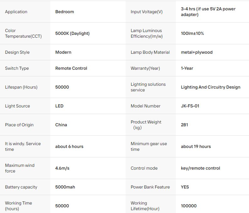Click the Warranty 1-Year value
Viewport: 249px width, 213px height.
(x=187, y=68)
